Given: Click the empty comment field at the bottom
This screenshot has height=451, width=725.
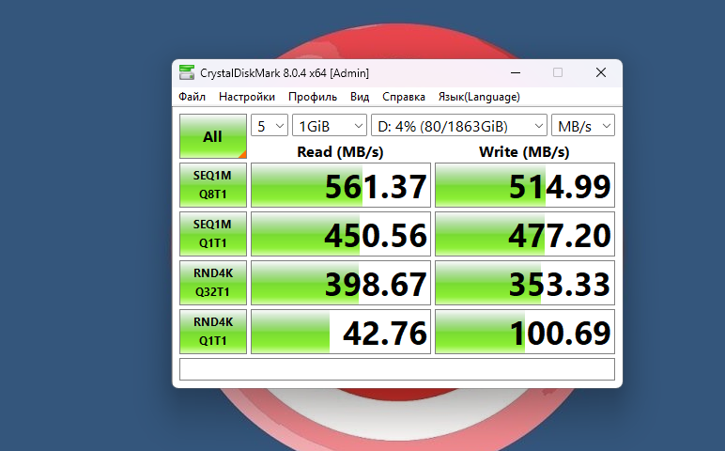Looking at the screenshot, I should pos(397,369).
